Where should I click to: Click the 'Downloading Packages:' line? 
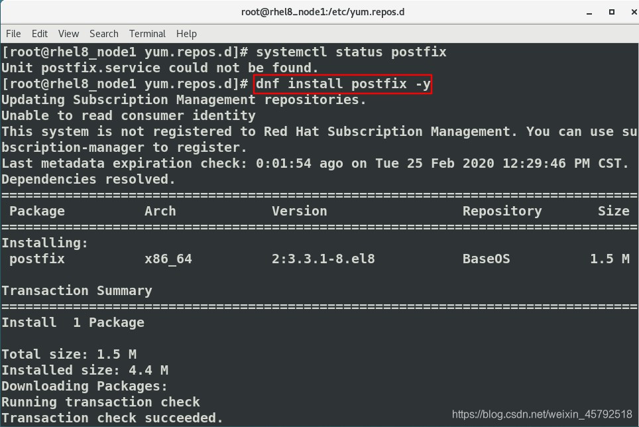pos(85,386)
